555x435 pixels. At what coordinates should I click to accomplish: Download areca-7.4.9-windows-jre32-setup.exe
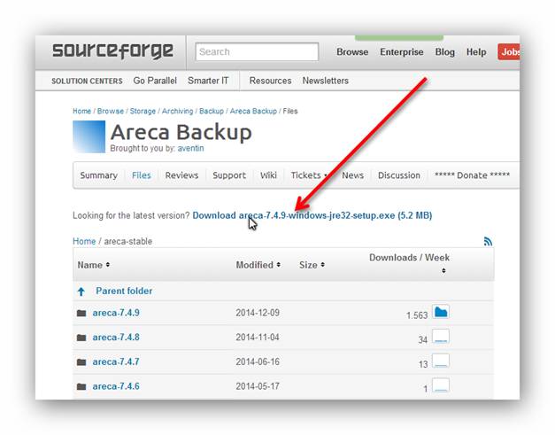(312, 215)
